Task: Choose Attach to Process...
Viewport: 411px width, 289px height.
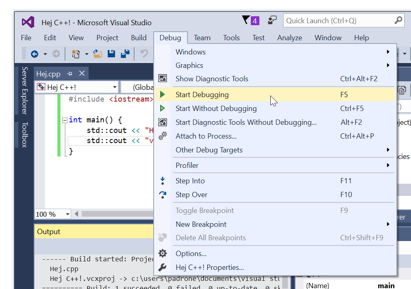Action: coord(275,136)
